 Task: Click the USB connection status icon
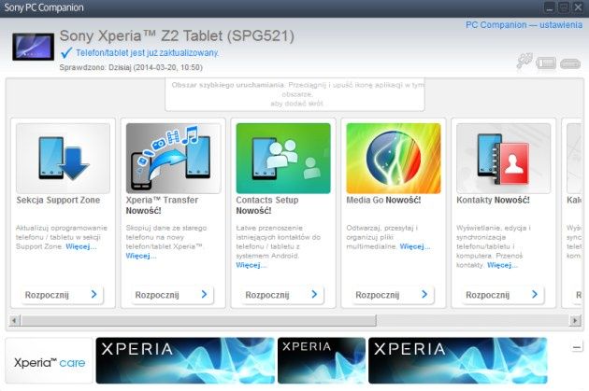(x=524, y=61)
